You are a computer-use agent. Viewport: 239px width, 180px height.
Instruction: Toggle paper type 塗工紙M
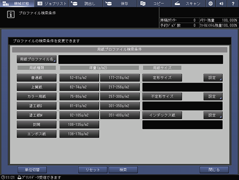(37, 115)
